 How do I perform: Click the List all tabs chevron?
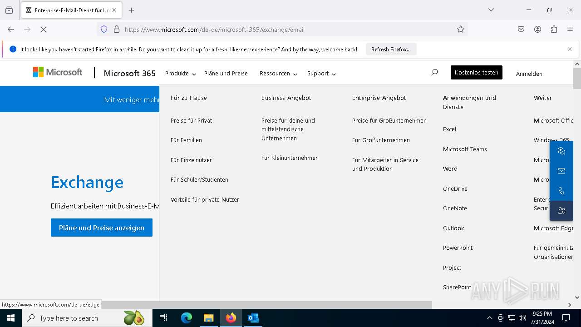pyautogui.click(x=491, y=10)
